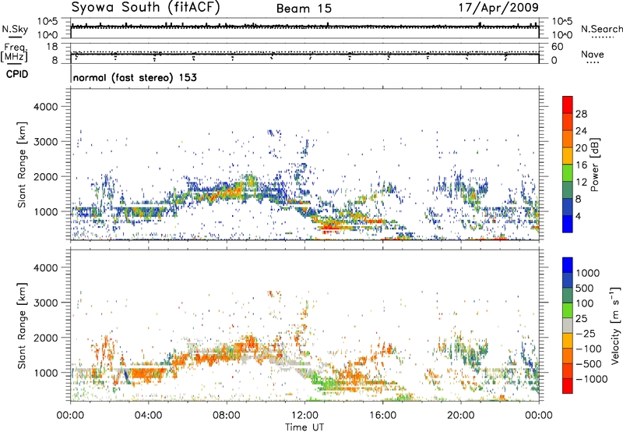Click the orange velocity patch near 04:00
Screen dimensions: 623x432
click(147, 374)
